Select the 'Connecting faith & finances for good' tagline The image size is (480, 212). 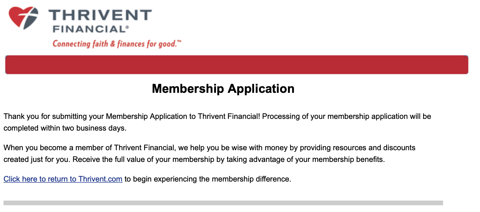[x=116, y=43]
